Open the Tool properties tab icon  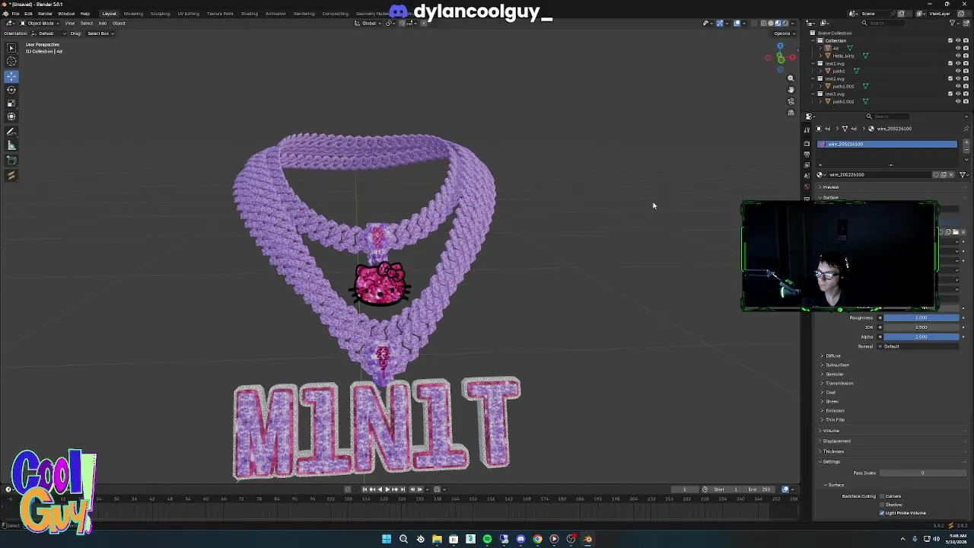(x=807, y=130)
